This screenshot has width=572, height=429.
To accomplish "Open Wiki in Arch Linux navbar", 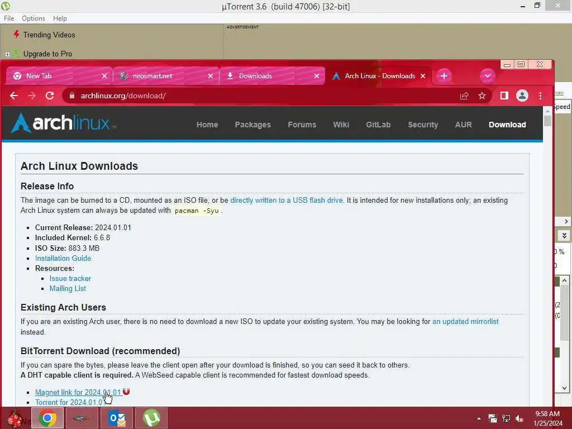I will pyautogui.click(x=341, y=125).
